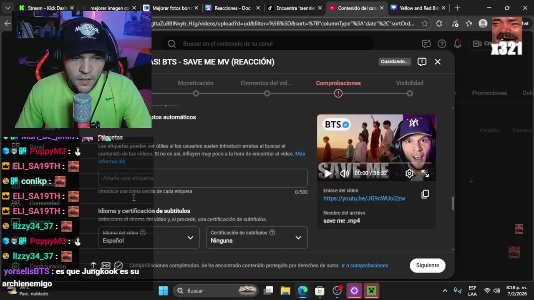Close the video upload dialog with X

click(x=437, y=62)
